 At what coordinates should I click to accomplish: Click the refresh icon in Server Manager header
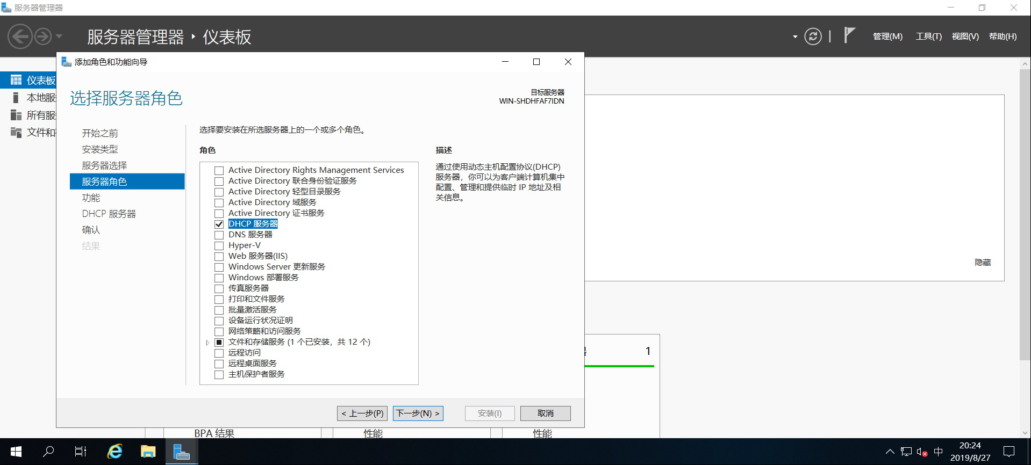point(813,37)
